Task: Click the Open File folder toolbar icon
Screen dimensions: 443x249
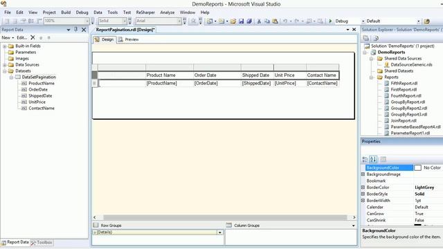Action: coord(233,21)
